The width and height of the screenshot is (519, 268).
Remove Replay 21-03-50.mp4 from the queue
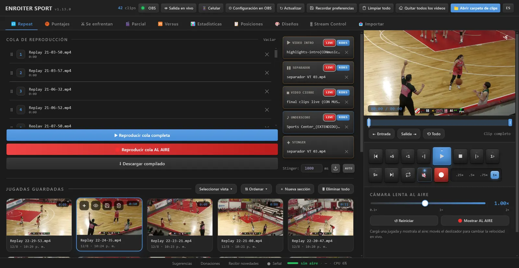point(267,55)
